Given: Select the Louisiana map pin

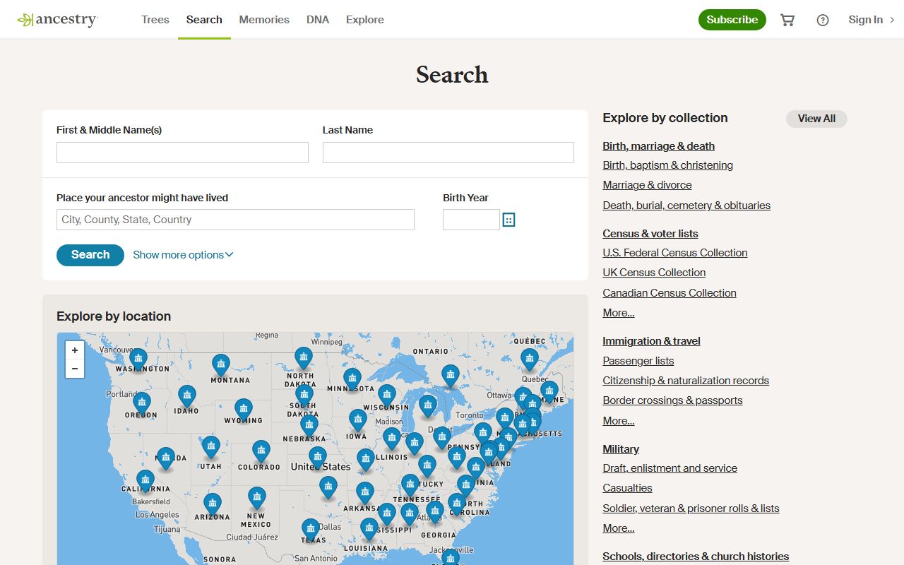Looking at the screenshot, I should click(369, 530).
